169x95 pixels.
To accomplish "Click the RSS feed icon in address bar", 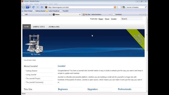I will pyautogui.click(x=115, y=7).
